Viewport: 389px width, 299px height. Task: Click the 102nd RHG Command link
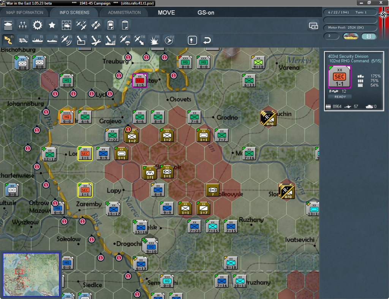pos(349,61)
